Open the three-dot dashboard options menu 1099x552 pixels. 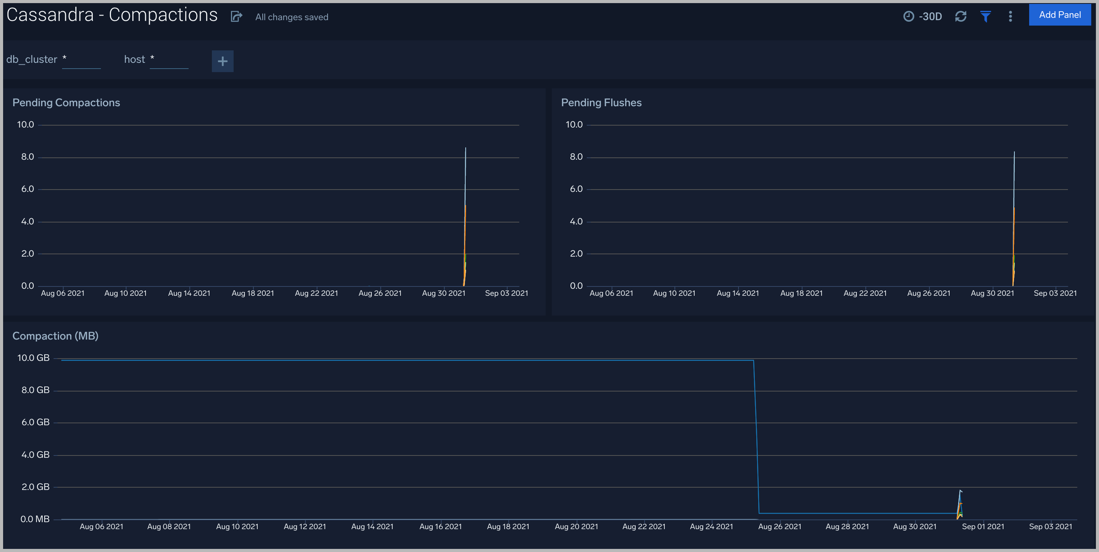point(1010,16)
